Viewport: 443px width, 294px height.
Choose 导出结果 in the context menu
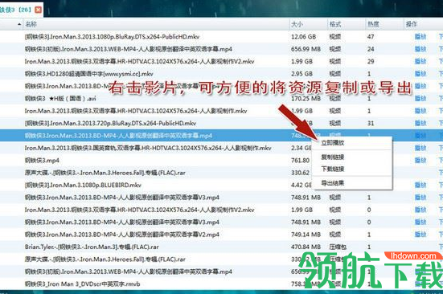click(x=333, y=183)
